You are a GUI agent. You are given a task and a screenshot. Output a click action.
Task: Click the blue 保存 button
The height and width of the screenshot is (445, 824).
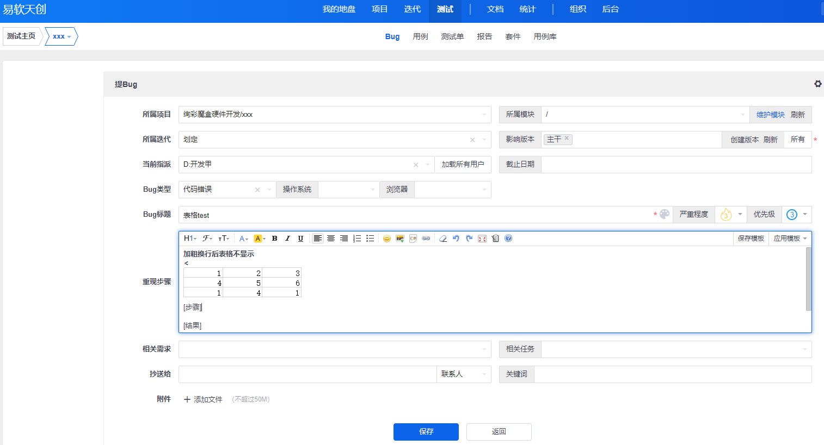click(426, 432)
